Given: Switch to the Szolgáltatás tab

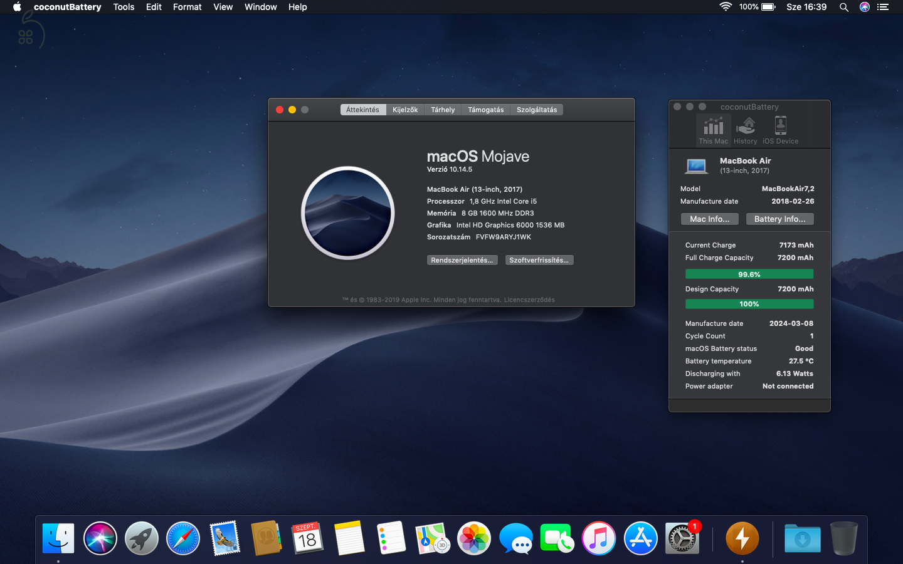Looking at the screenshot, I should [x=537, y=110].
